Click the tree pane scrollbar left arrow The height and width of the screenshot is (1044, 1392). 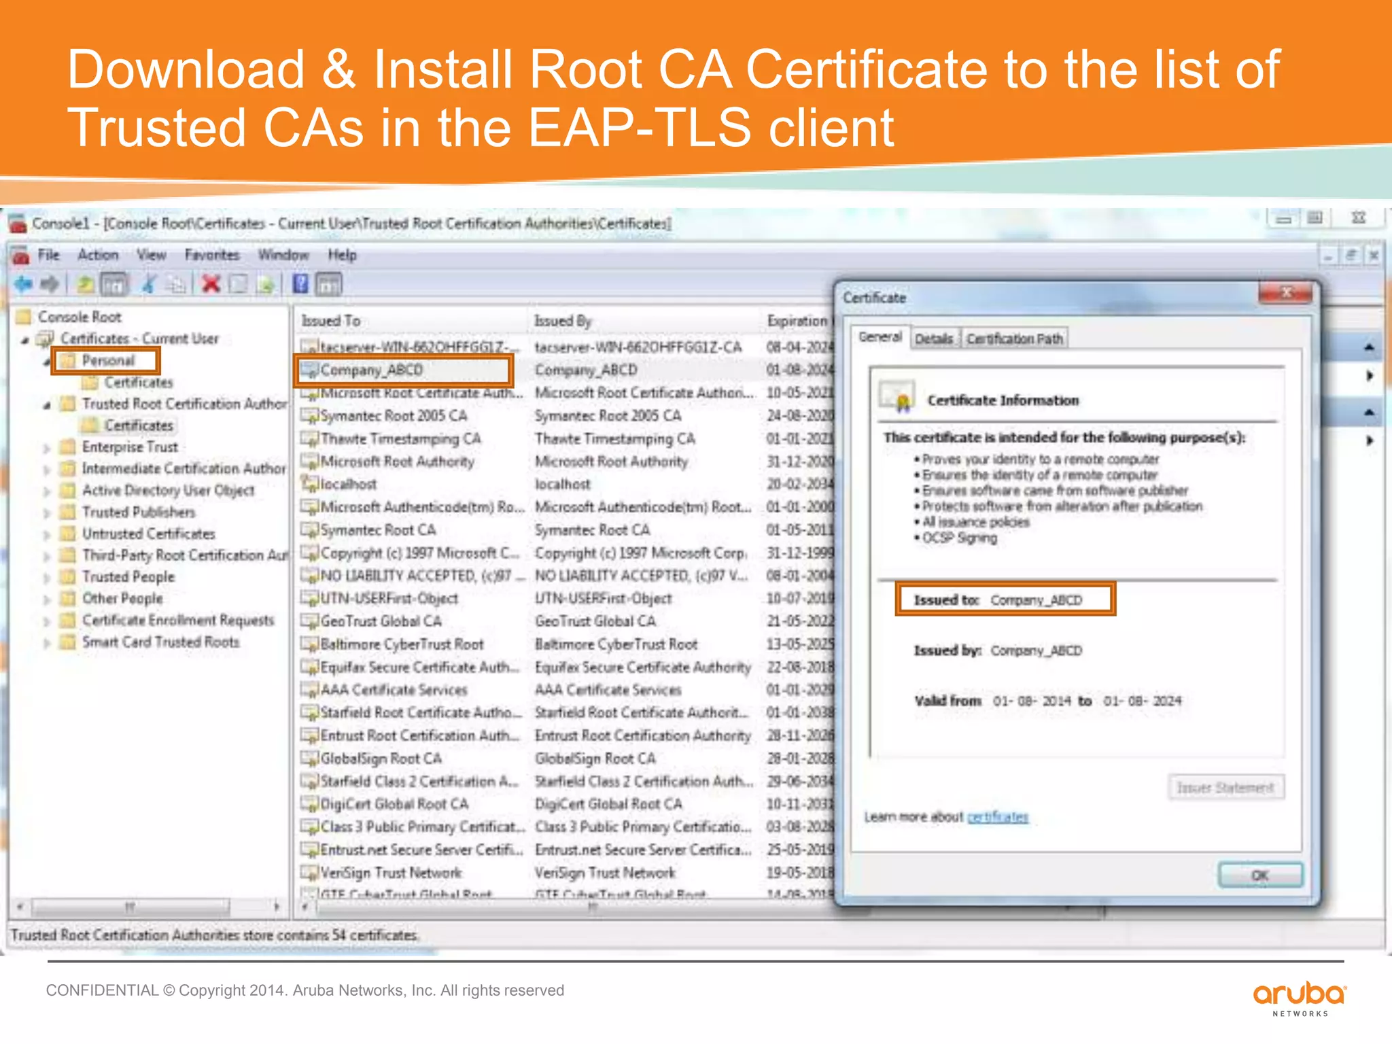click(20, 907)
